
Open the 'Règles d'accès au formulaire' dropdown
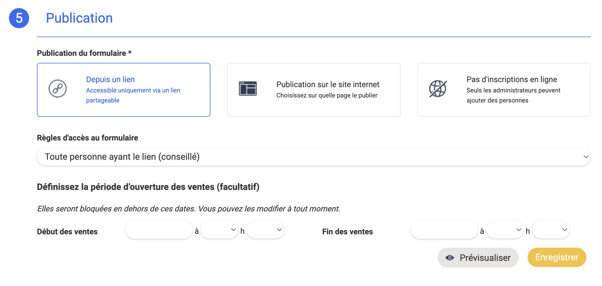(x=314, y=157)
